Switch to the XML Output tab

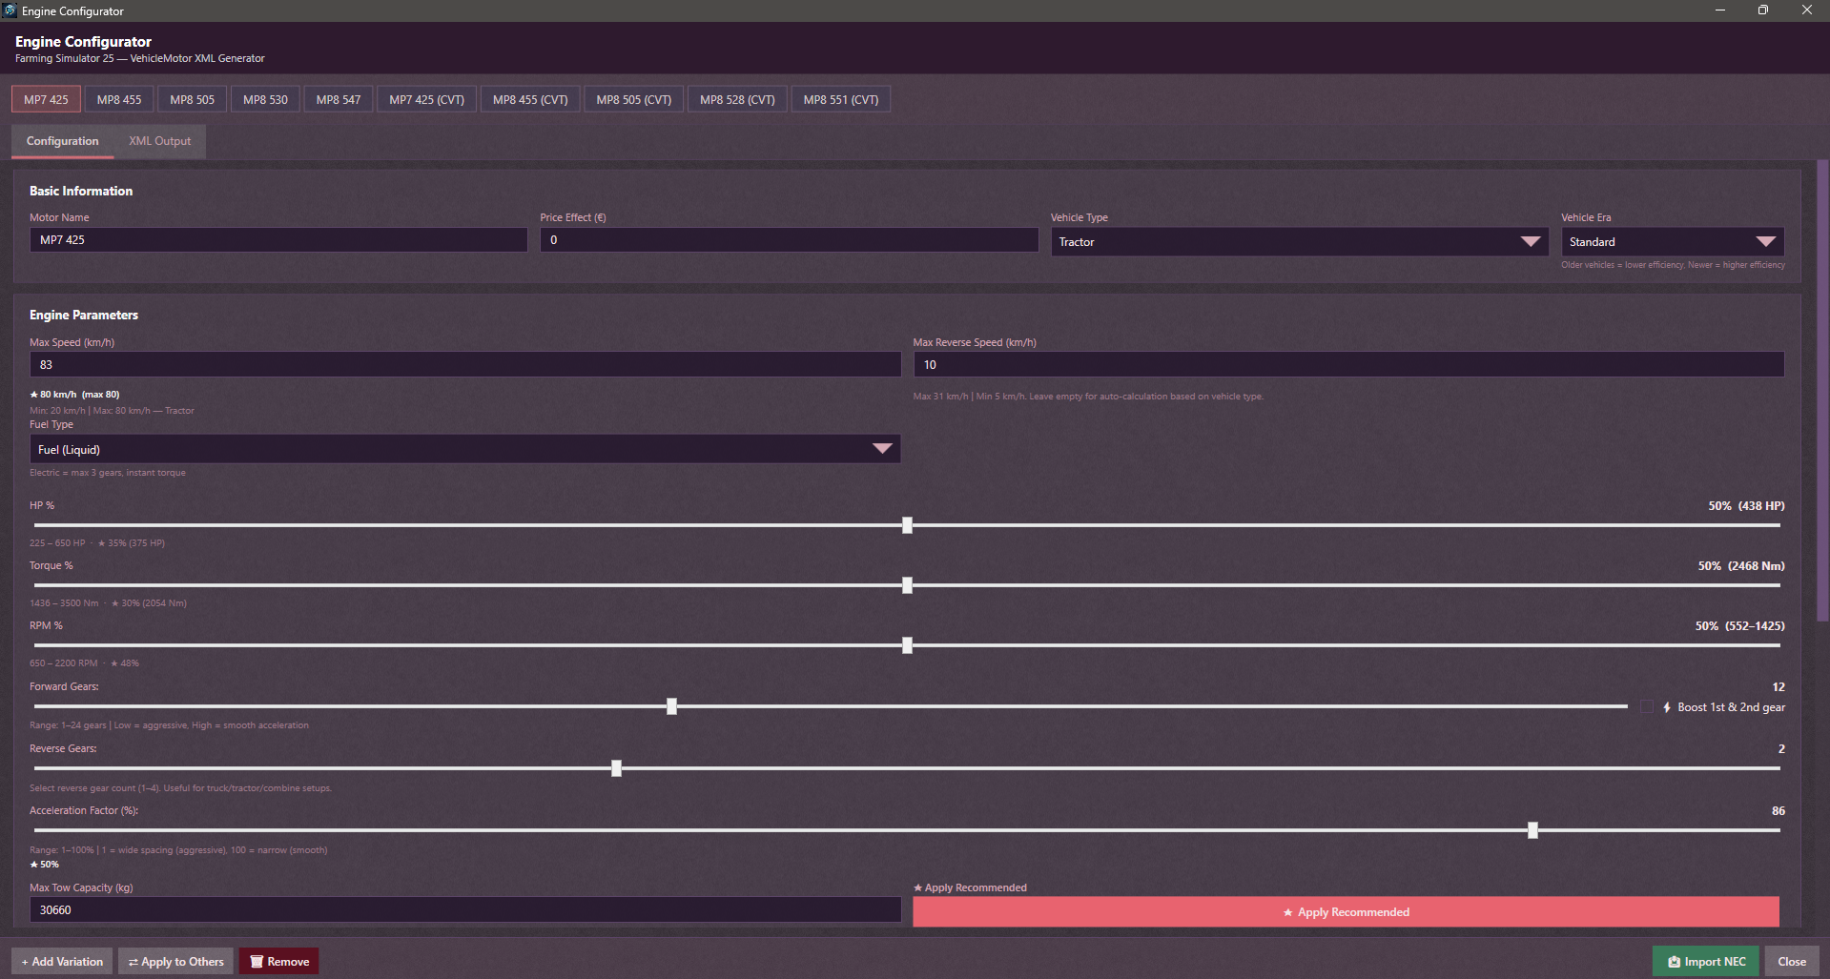pyautogui.click(x=159, y=141)
